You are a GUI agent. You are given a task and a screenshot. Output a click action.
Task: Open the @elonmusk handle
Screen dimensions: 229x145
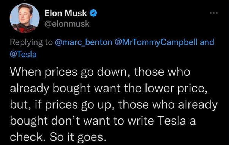(x=67, y=24)
